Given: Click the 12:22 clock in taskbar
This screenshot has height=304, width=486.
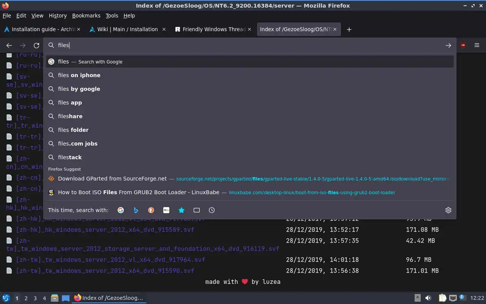Looking at the screenshot, I should tap(477, 298).
